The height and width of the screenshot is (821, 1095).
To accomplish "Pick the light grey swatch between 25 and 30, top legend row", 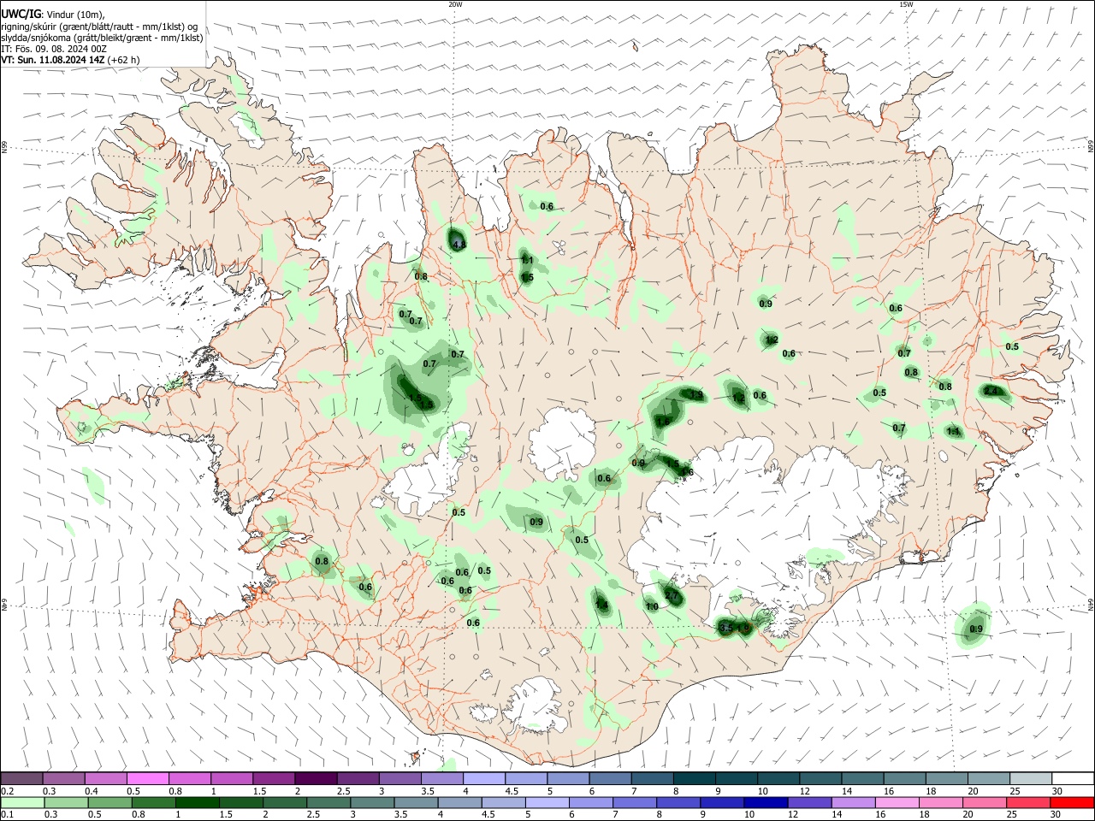I will pos(1031,779).
